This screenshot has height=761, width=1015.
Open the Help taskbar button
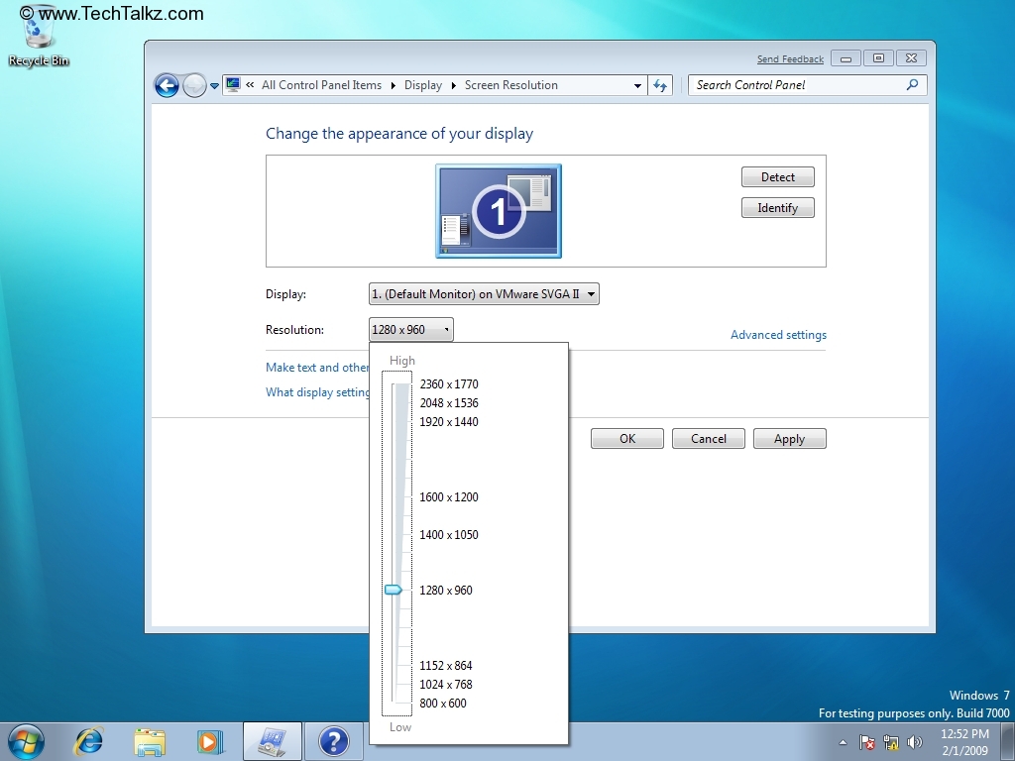pos(334,741)
